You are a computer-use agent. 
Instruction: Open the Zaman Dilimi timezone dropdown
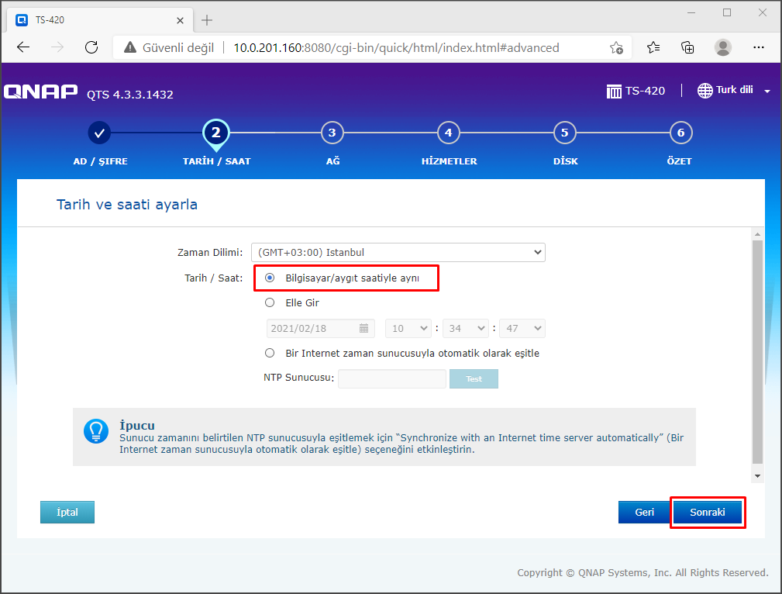pos(398,253)
